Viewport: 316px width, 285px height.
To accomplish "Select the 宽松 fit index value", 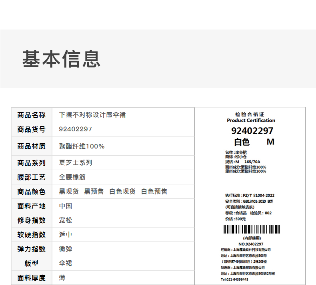I will pyautogui.click(x=66, y=220).
